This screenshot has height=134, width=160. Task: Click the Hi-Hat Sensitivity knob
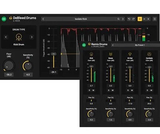click(130, 114)
